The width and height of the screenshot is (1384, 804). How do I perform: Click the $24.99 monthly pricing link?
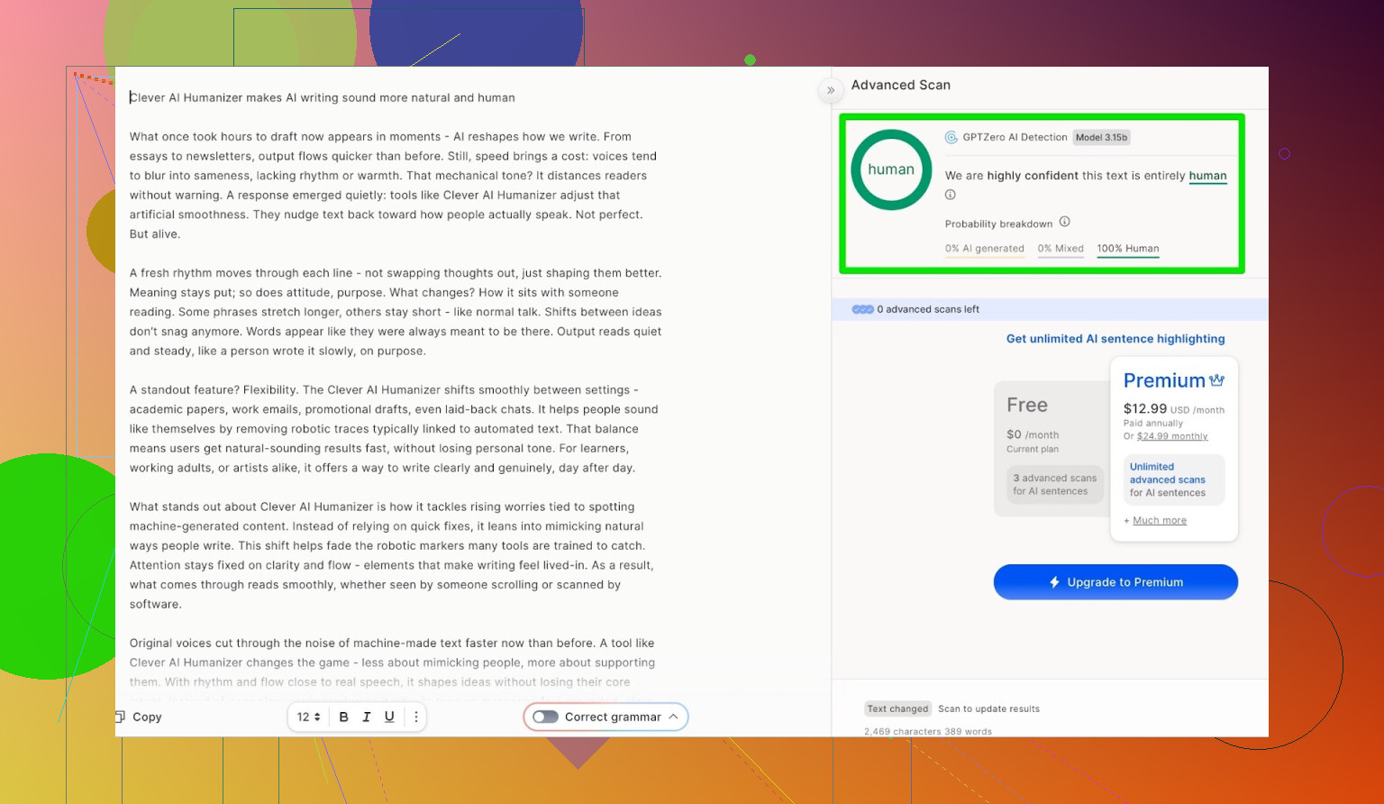point(1171,436)
